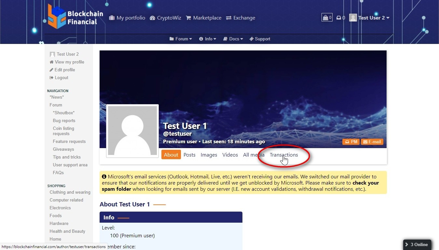The height and width of the screenshot is (250, 439).
Task: Select the Posts profile tab
Action: tap(189, 155)
